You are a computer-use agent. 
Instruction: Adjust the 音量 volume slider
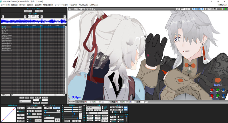click(126, 119)
